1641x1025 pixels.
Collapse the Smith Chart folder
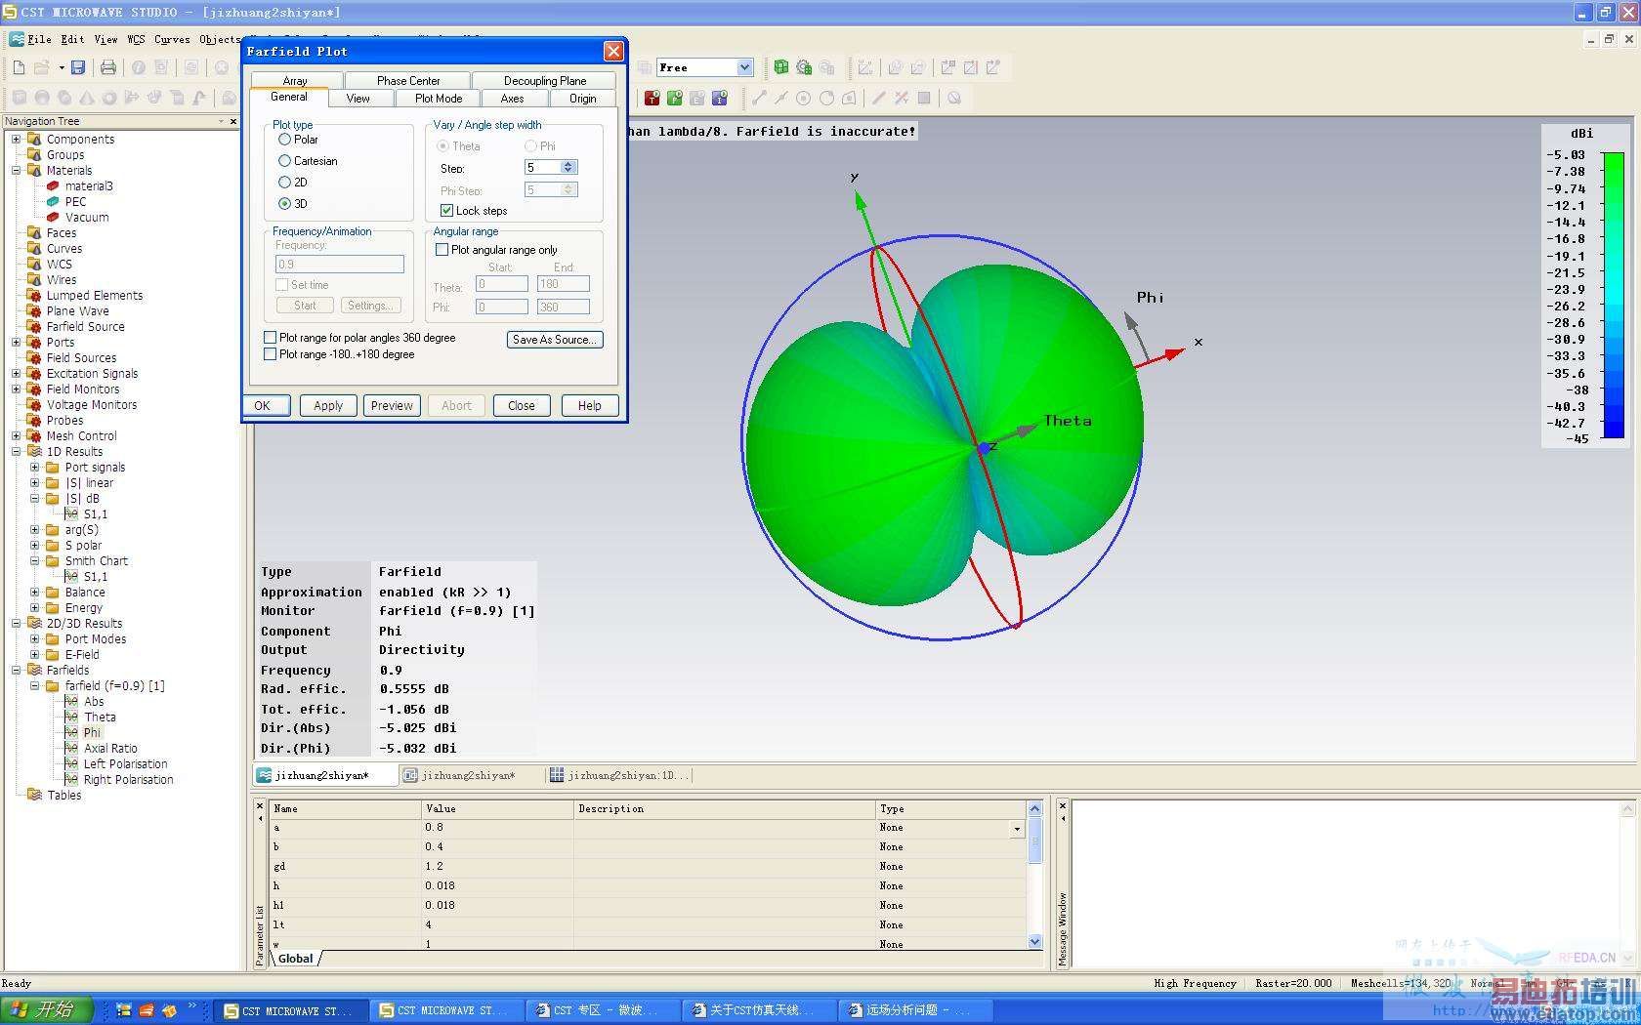[x=34, y=560]
